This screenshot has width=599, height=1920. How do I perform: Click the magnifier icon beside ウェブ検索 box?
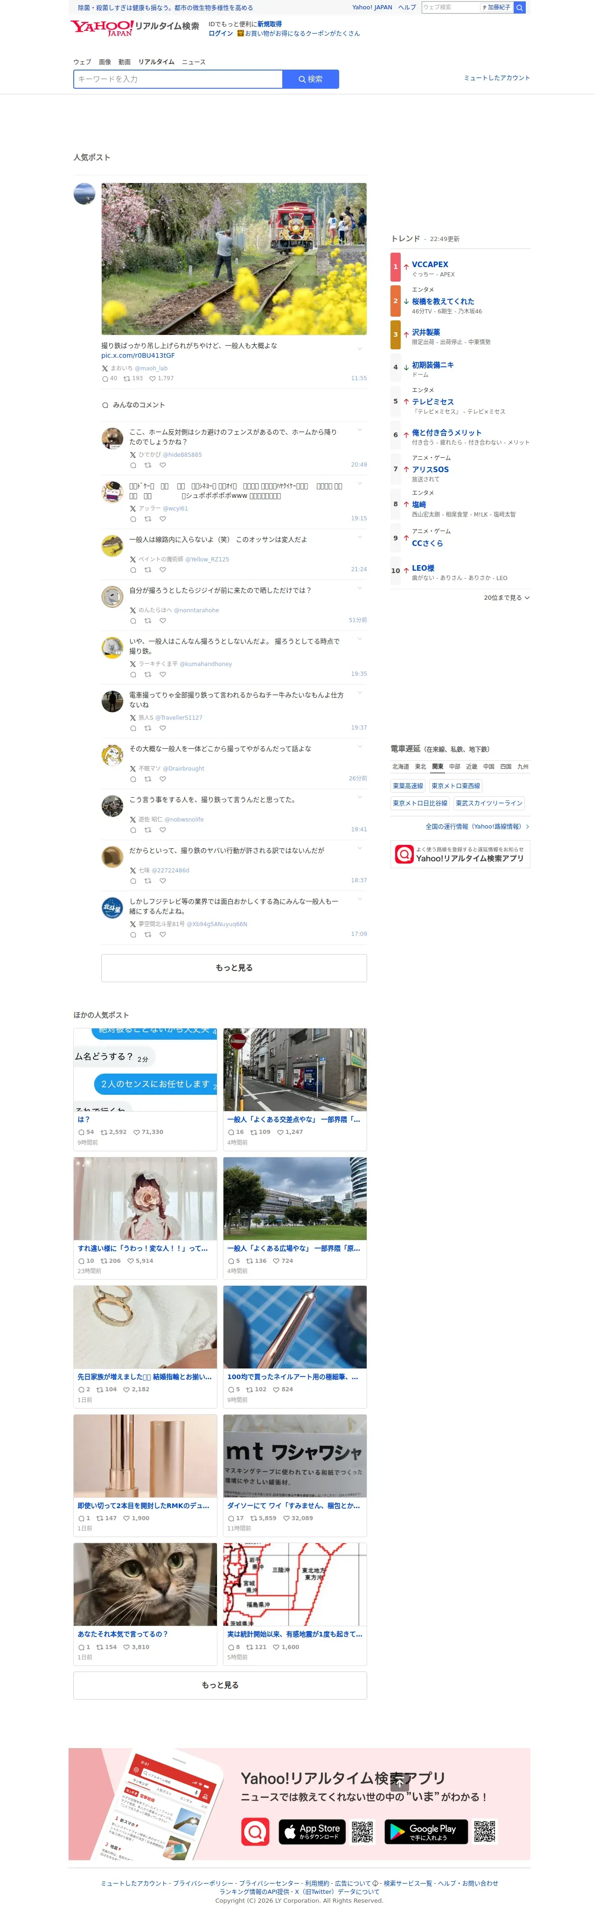pos(519,7)
